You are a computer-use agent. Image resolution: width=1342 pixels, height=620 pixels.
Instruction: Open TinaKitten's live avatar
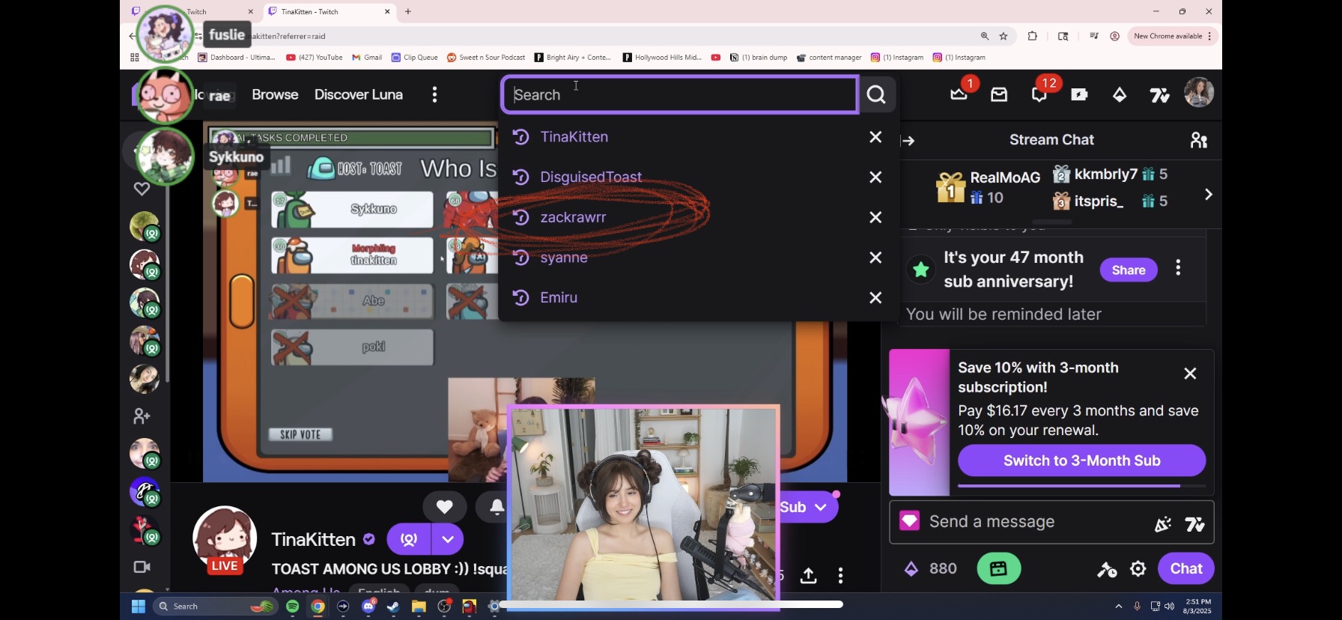225,541
